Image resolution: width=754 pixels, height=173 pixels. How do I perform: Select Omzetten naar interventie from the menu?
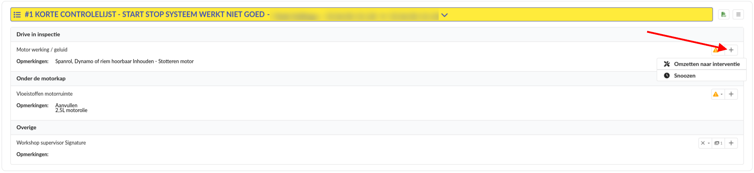point(706,64)
